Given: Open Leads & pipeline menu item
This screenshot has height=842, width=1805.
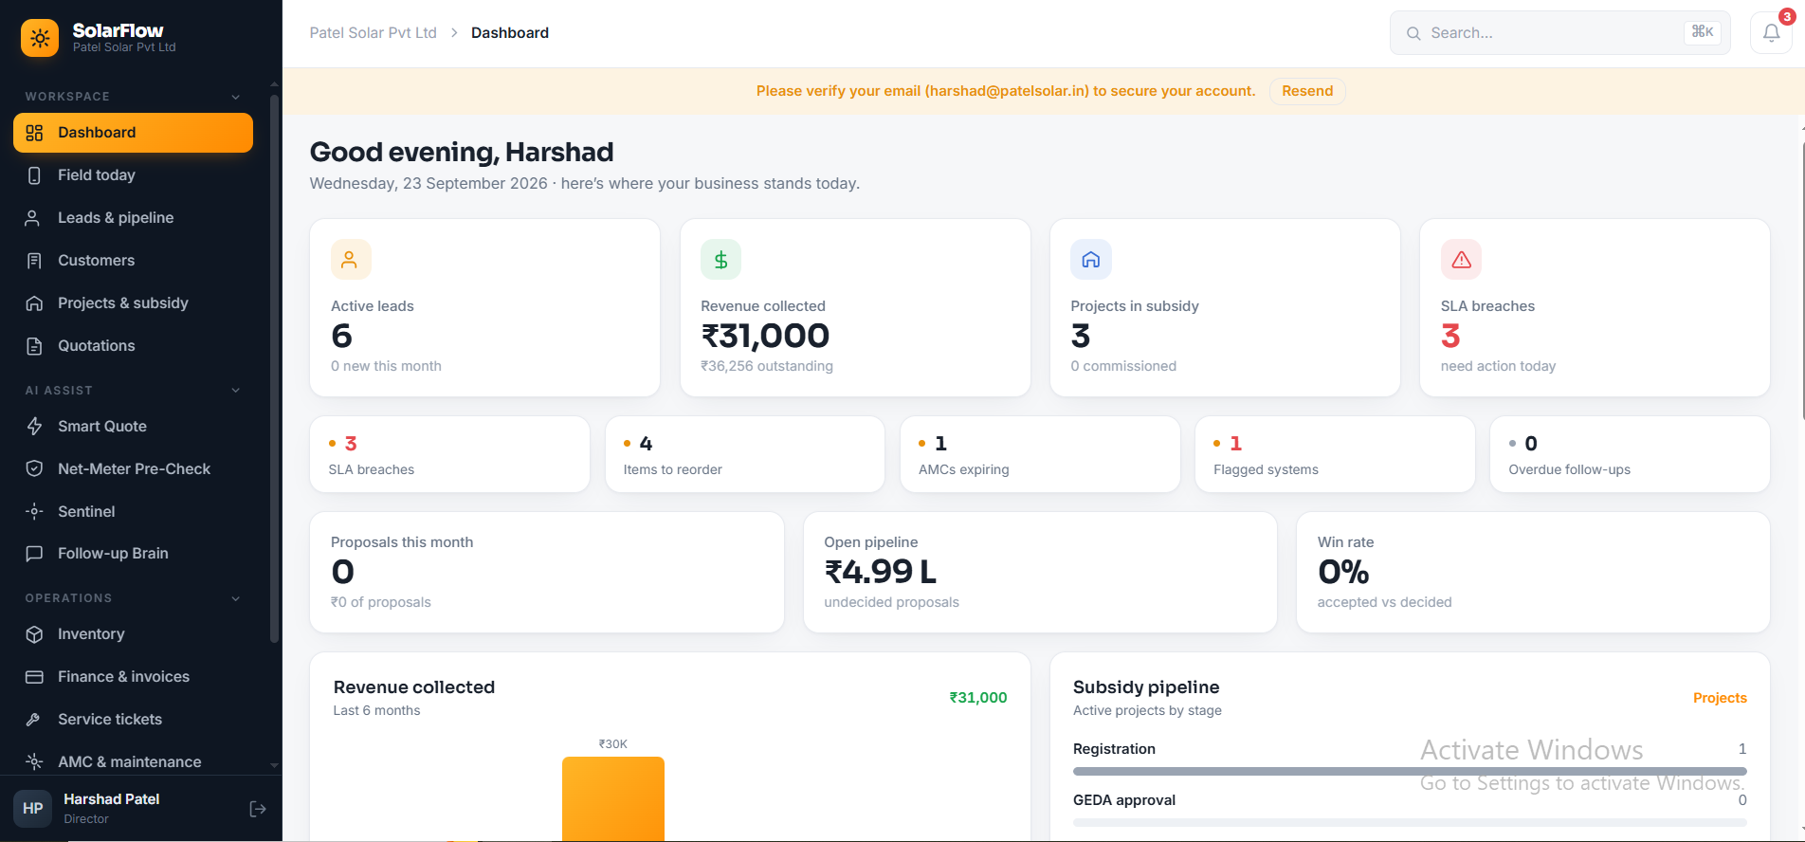Looking at the screenshot, I should click(x=133, y=218).
